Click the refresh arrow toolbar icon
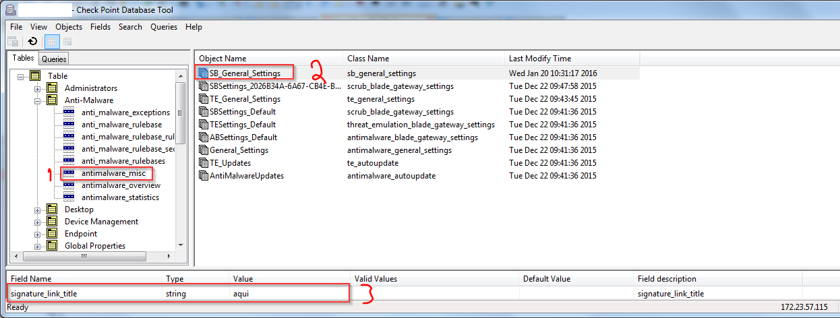This screenshot has height=318, width=840. (x=32, y=42)
